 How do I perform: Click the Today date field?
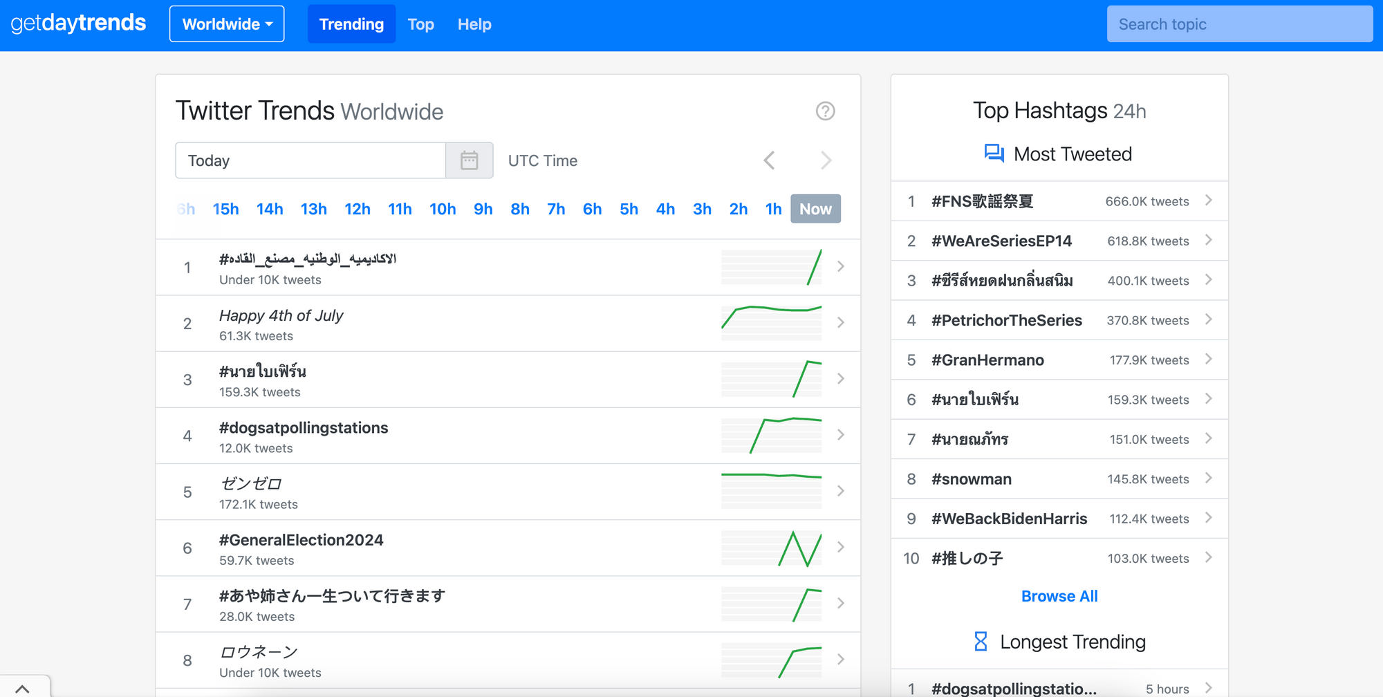click(x=310, y=160)
